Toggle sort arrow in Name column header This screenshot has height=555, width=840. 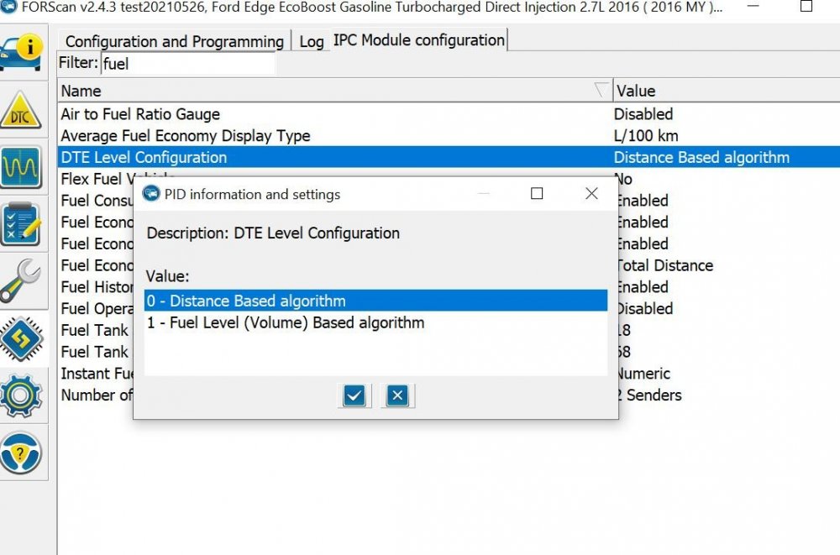[x=601, y=91]
